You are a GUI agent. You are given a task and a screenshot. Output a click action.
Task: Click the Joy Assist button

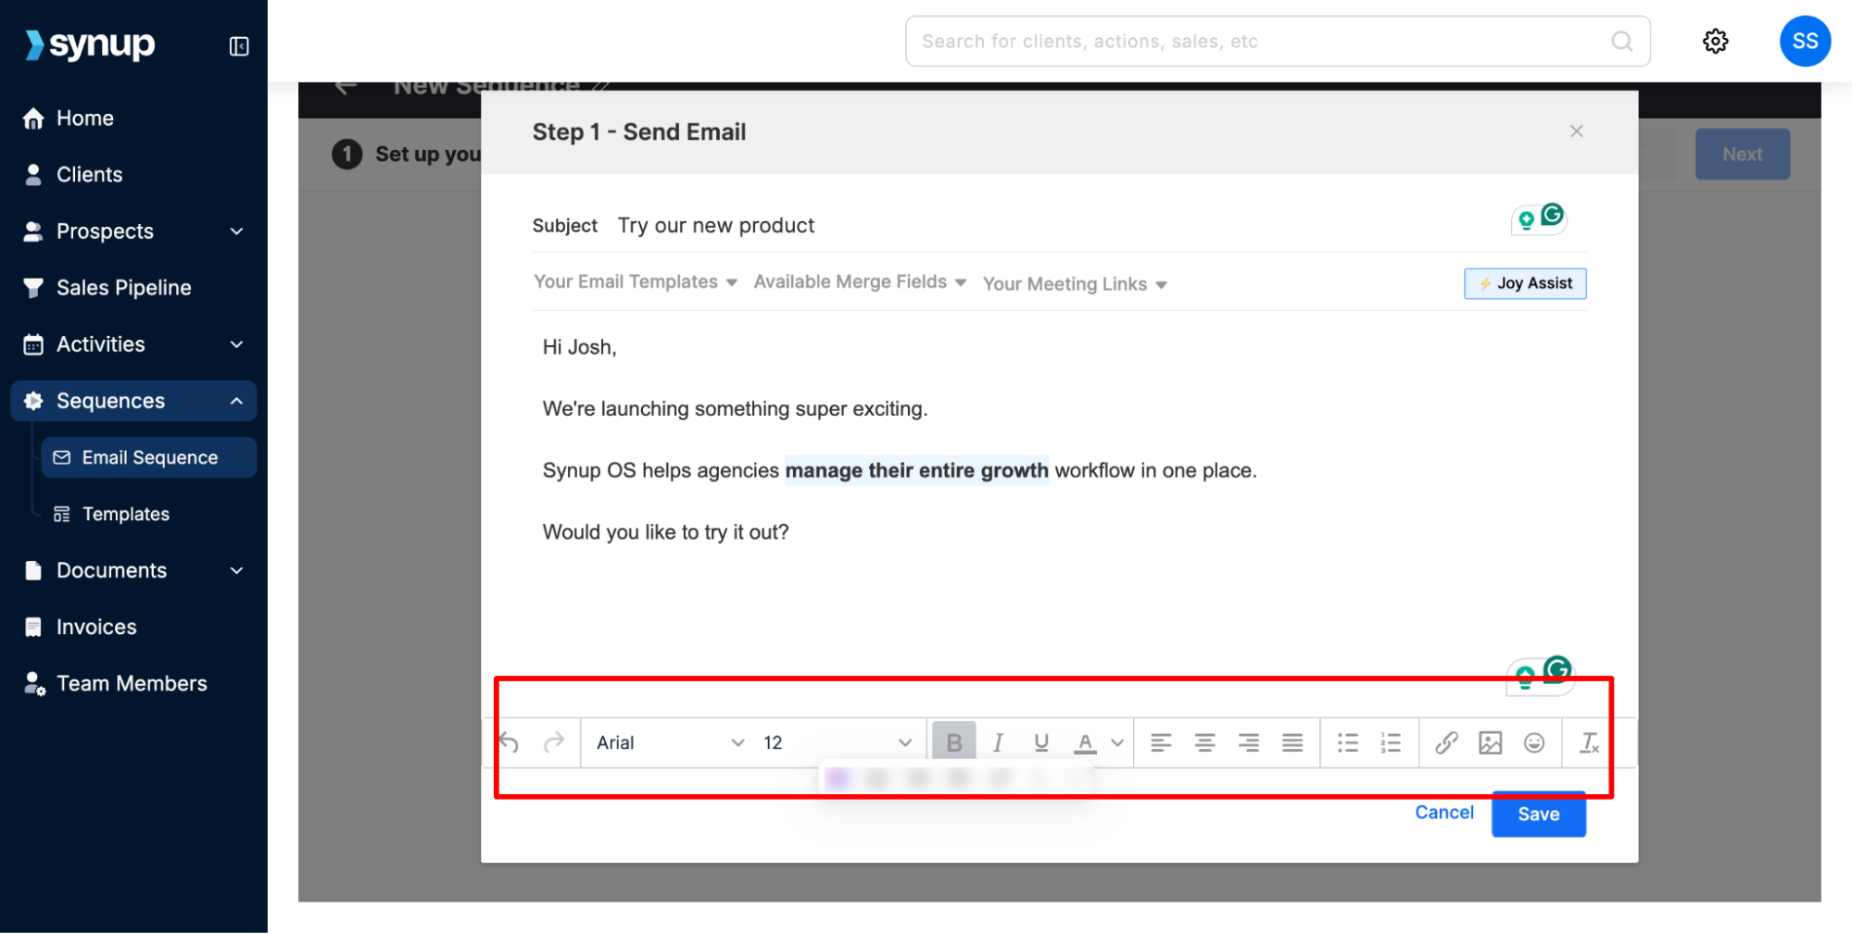(x=1525, y=283)
